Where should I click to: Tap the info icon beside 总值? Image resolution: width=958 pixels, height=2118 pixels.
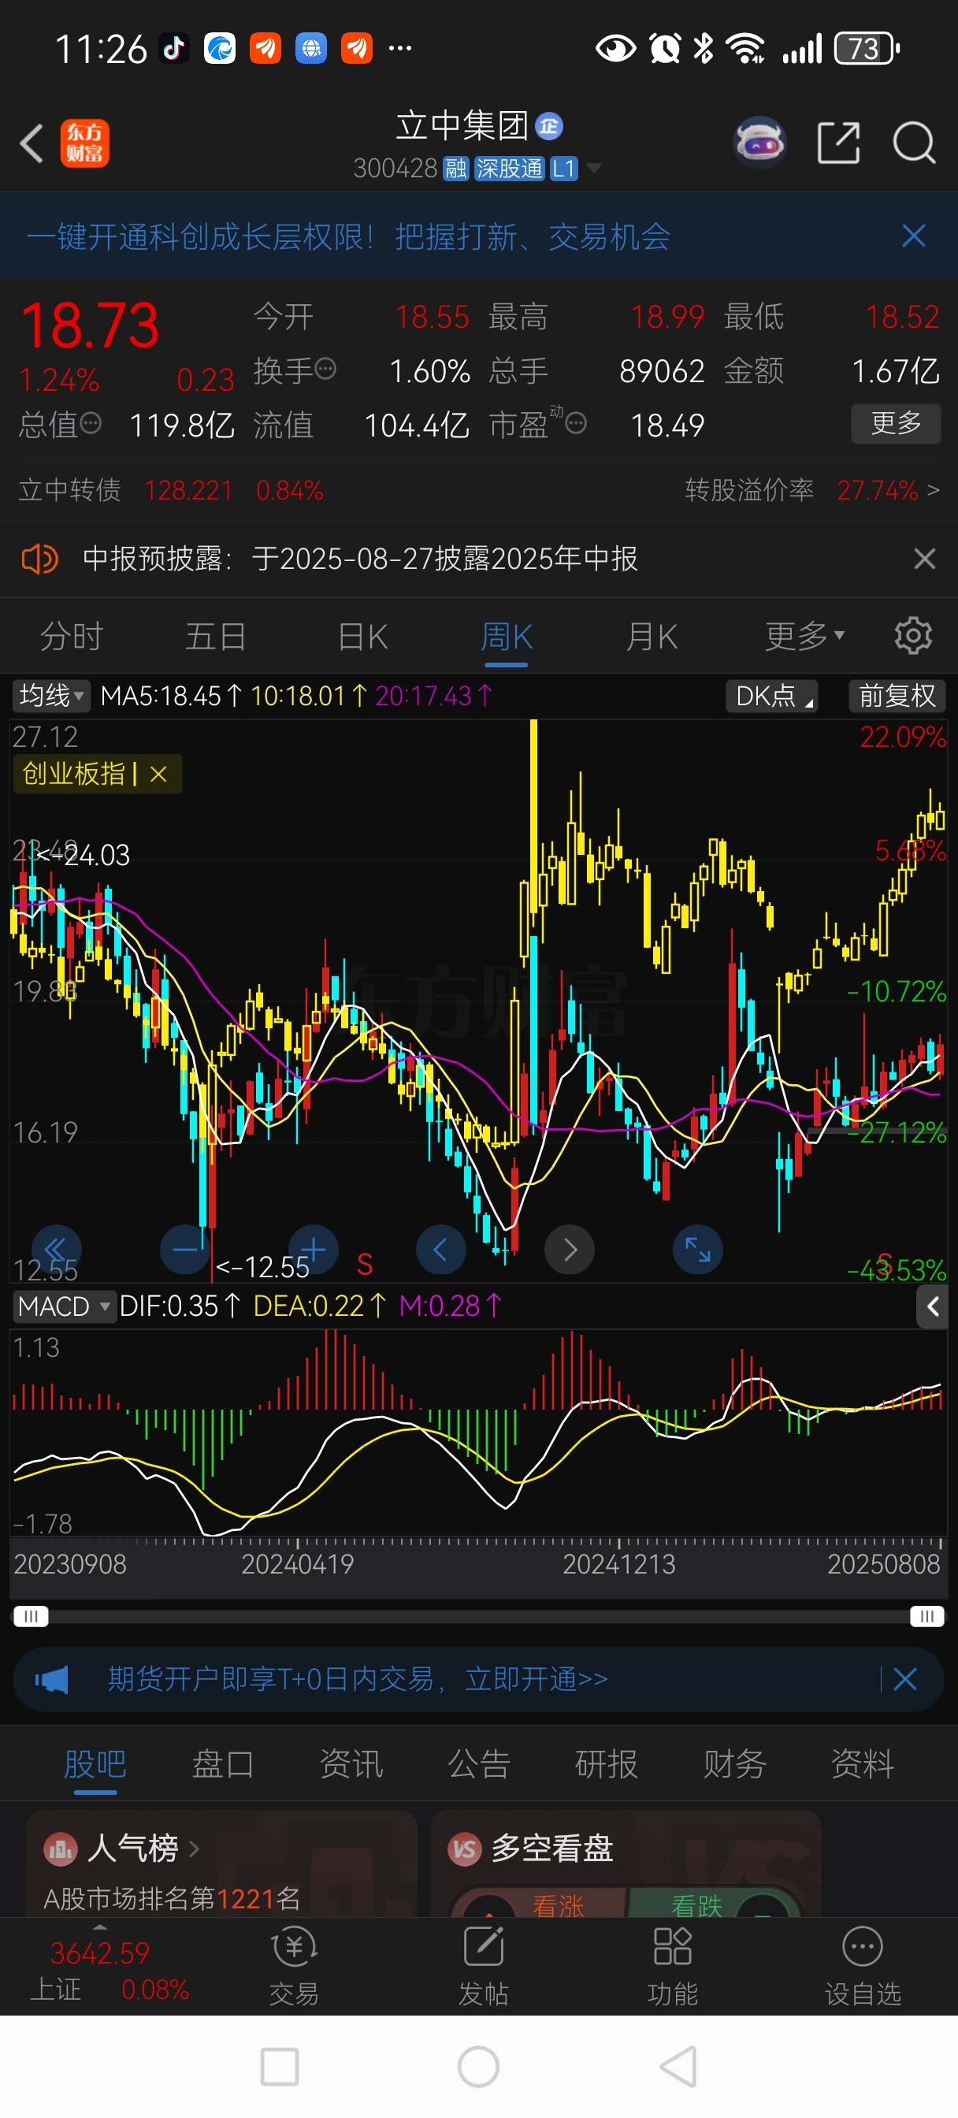[91, 423]
